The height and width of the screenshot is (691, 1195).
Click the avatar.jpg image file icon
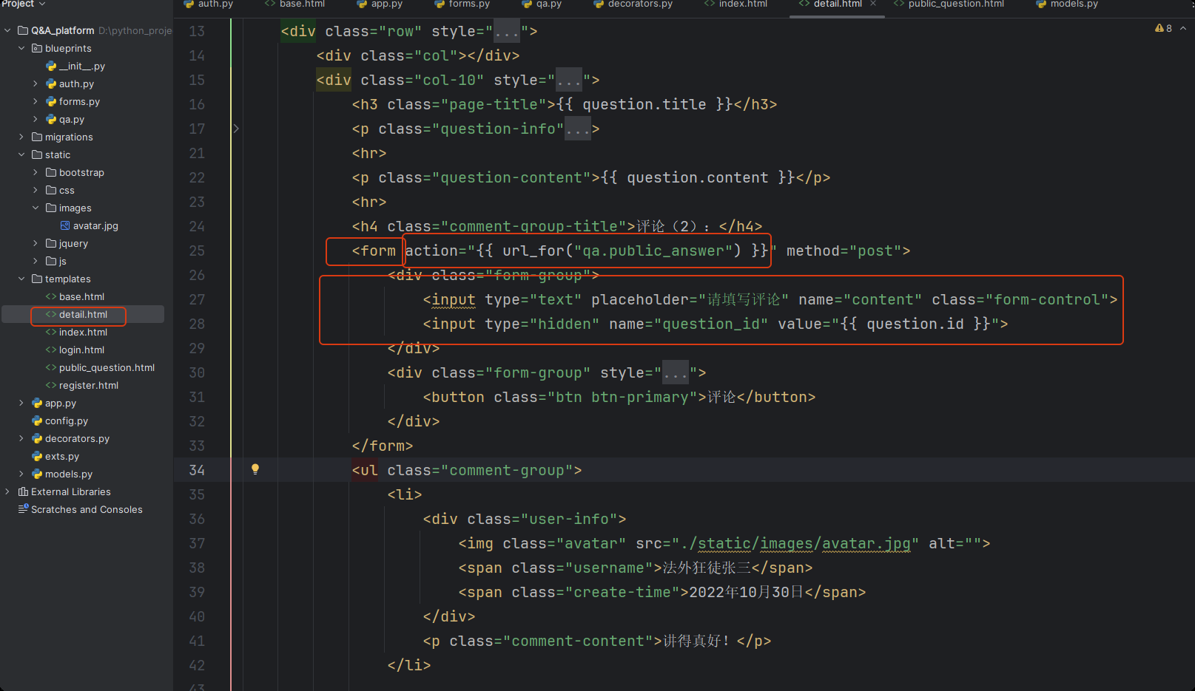(x=65, y=225)
